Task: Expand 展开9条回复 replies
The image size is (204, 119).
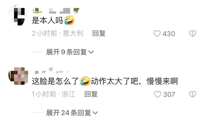Action: 70,52
